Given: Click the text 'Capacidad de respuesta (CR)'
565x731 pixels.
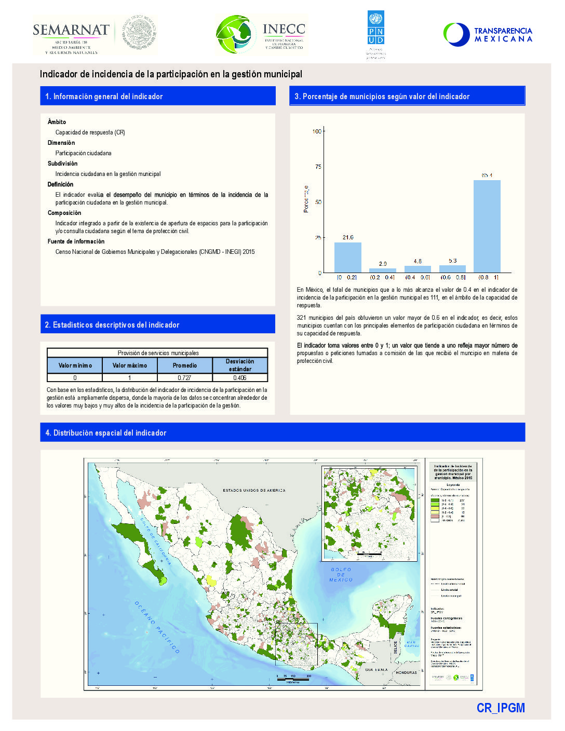Looking at the screenshot, I should [x=90, y=132].
